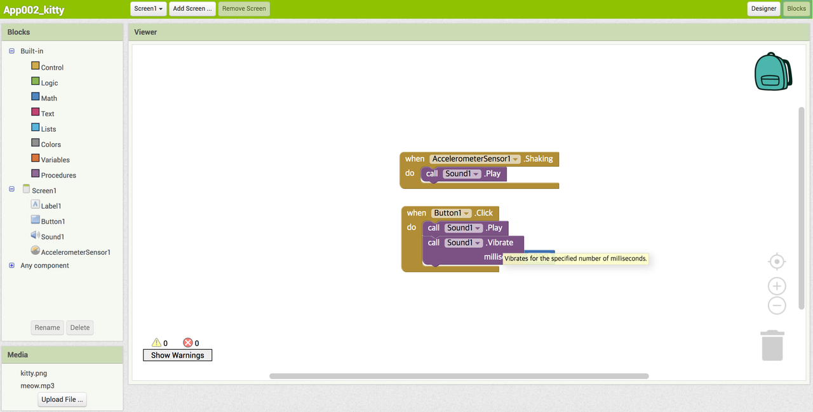Open Sound1 dropdown in Vibrate block
Image resolution: width=813 pixels, height=412 pixels.
(x=464, y=243)
